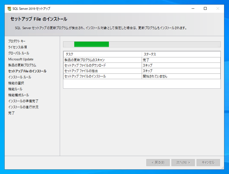Click the green installation progress bar

142,44
